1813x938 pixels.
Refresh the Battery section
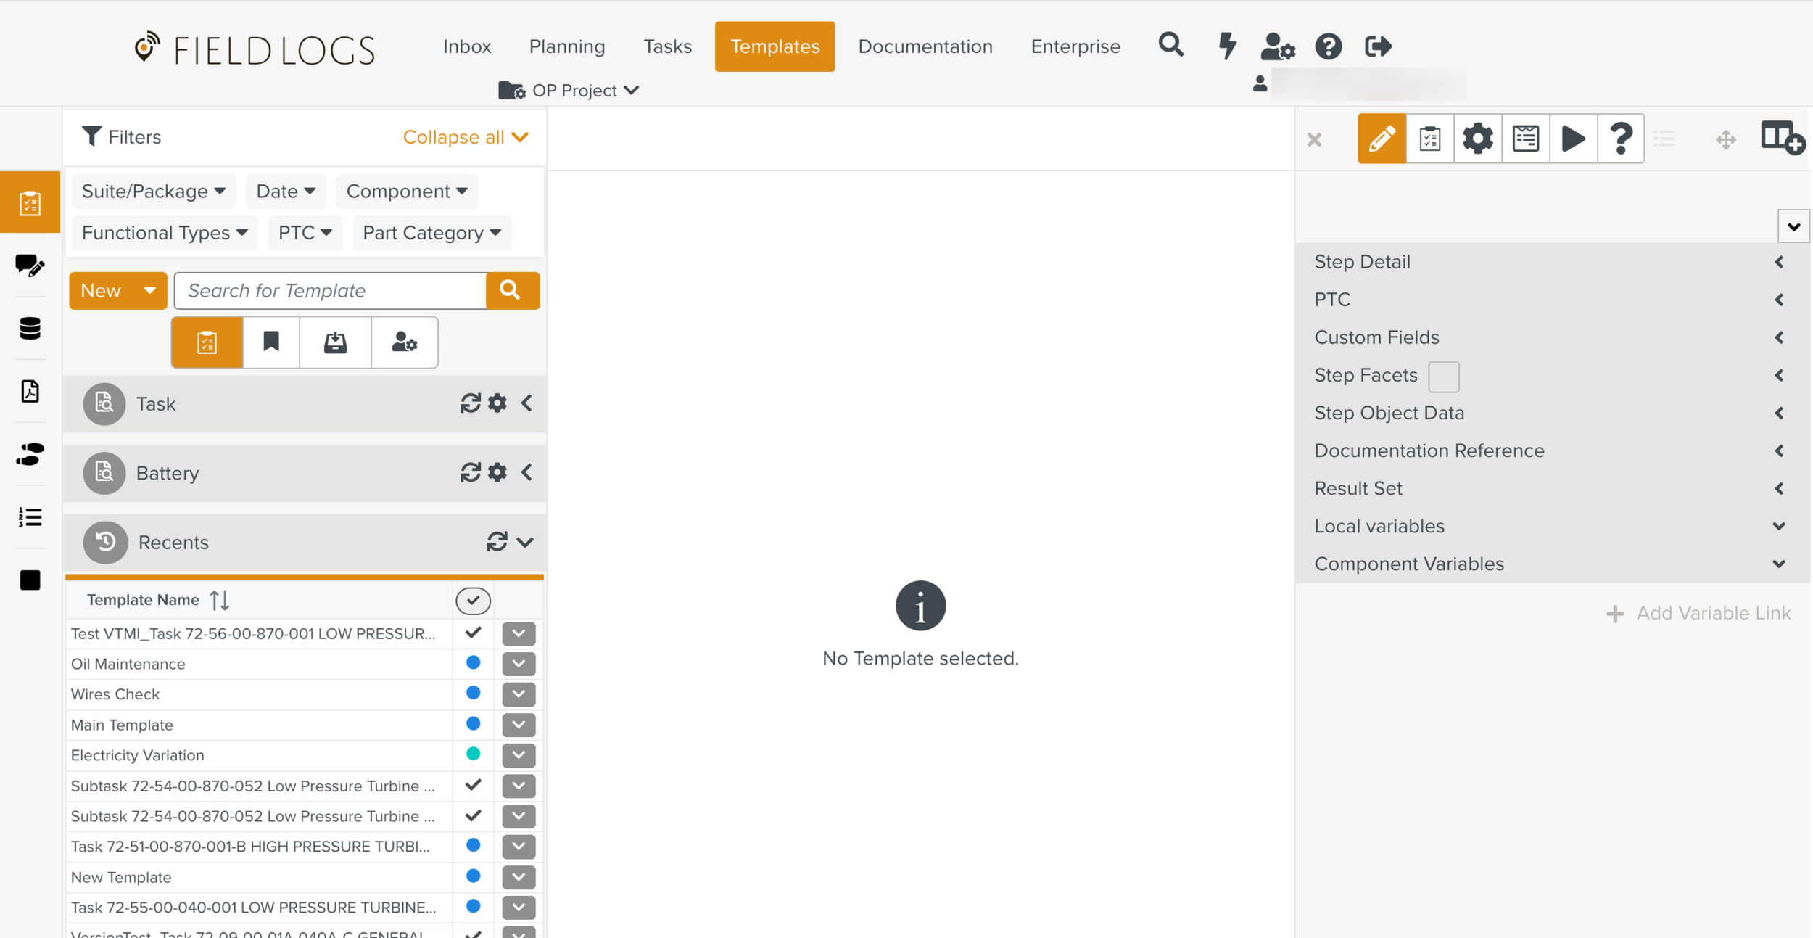coord(470,473)
